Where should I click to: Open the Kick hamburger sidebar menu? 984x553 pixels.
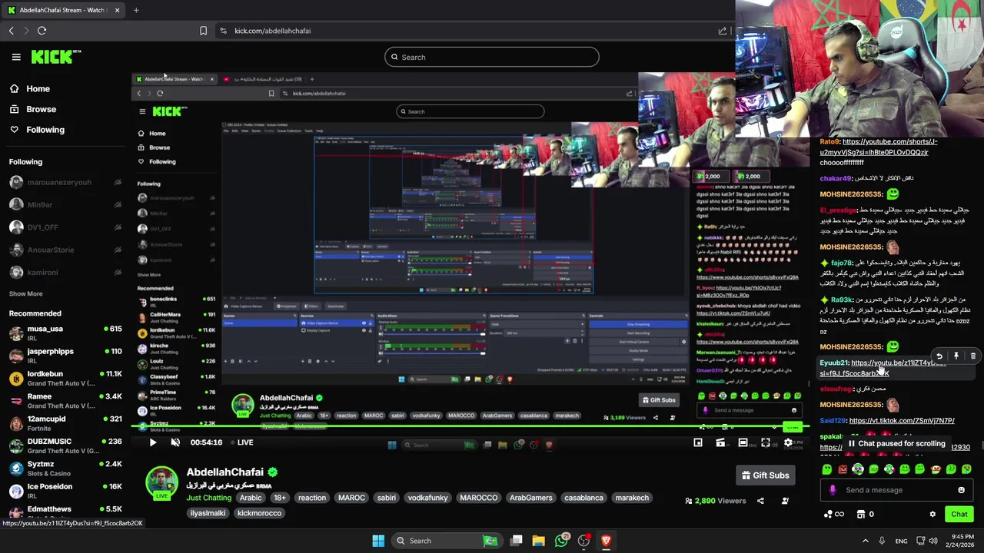point(16,57)
